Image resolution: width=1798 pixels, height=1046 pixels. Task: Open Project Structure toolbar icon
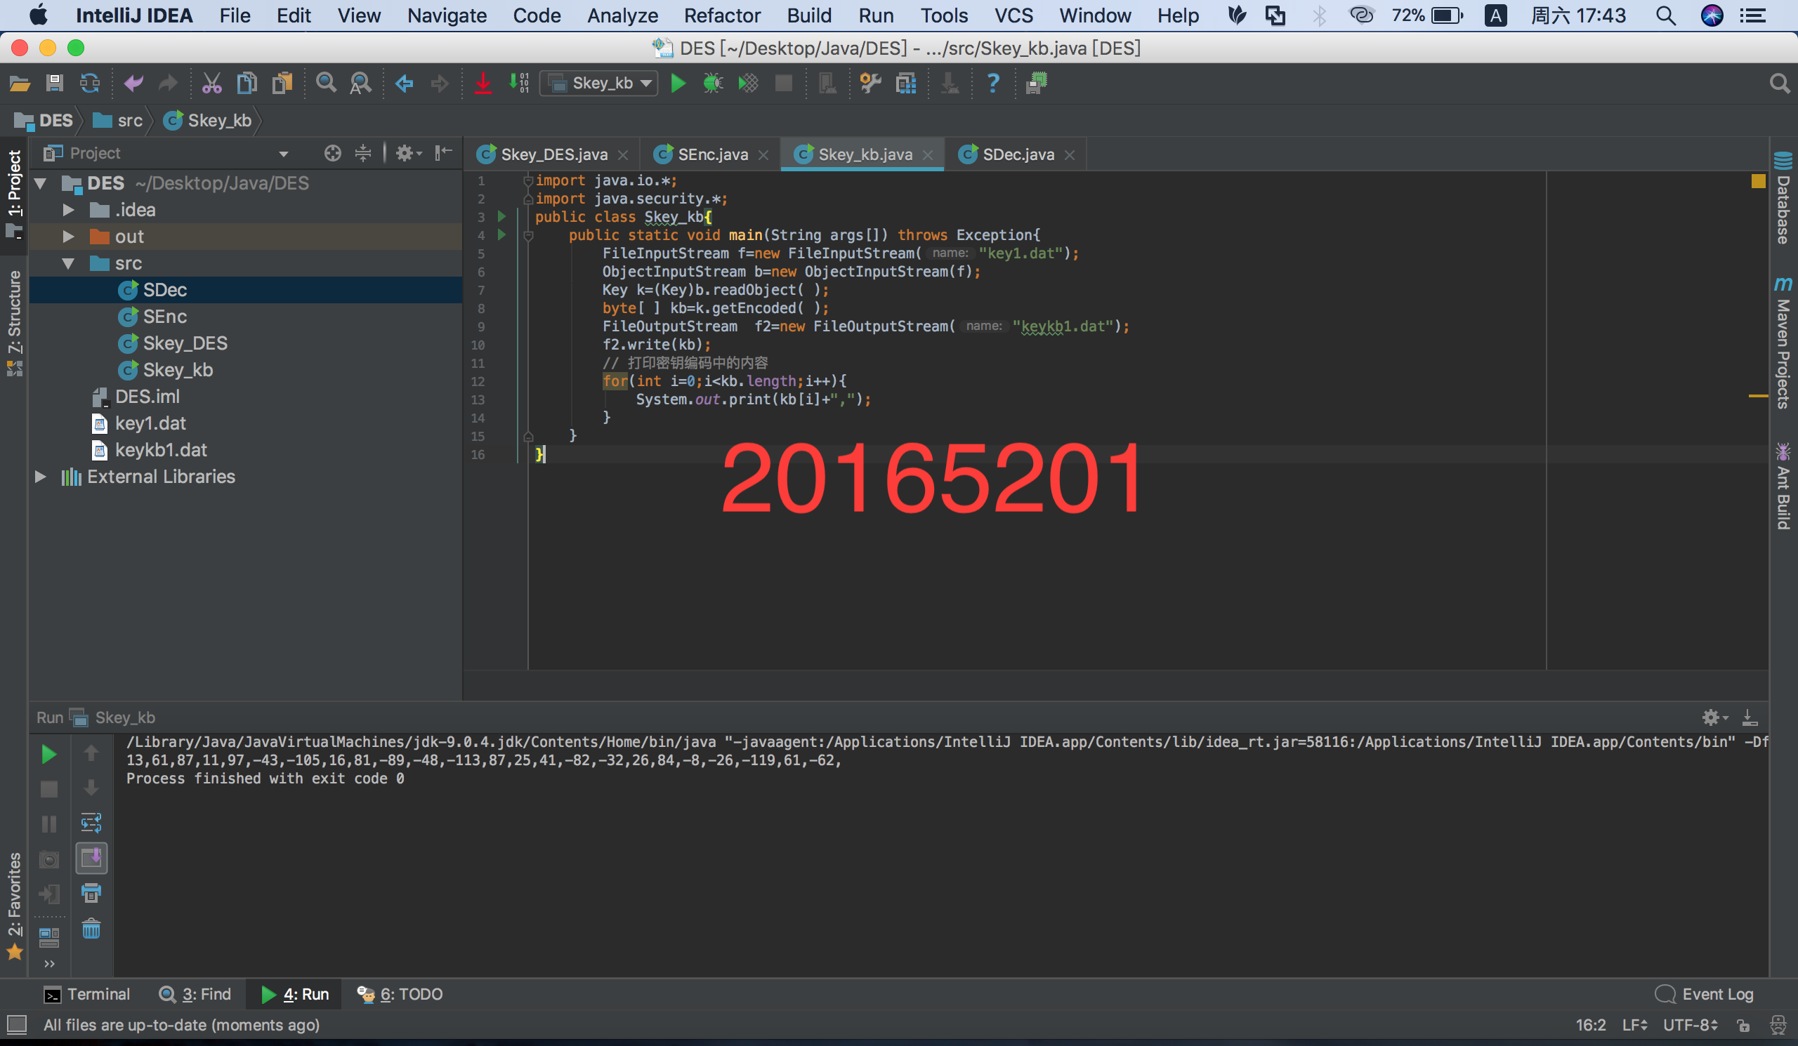pos(906,84)
